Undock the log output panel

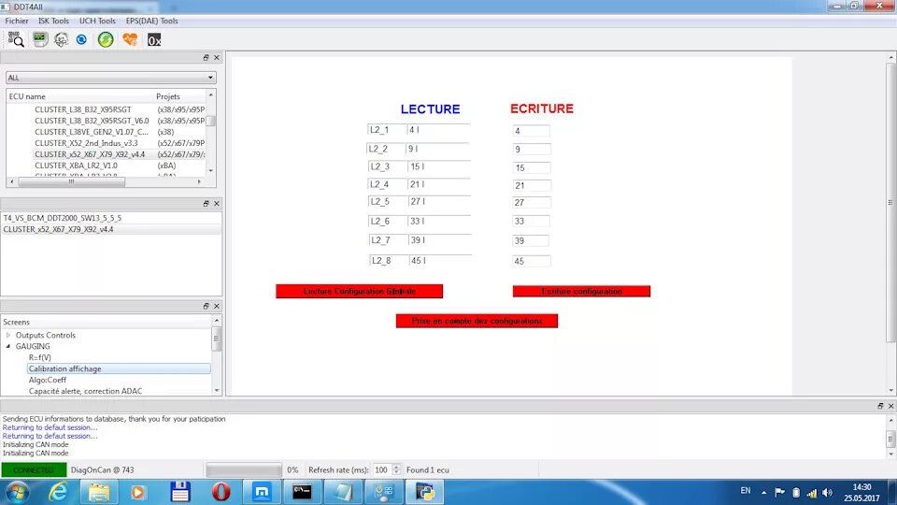click(880, 406)
